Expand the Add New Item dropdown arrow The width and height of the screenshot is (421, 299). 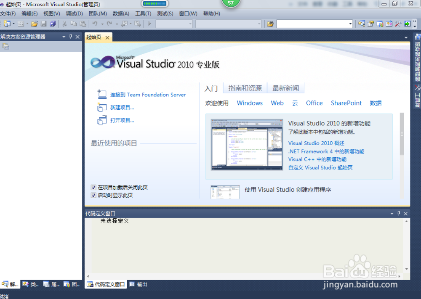27,24
